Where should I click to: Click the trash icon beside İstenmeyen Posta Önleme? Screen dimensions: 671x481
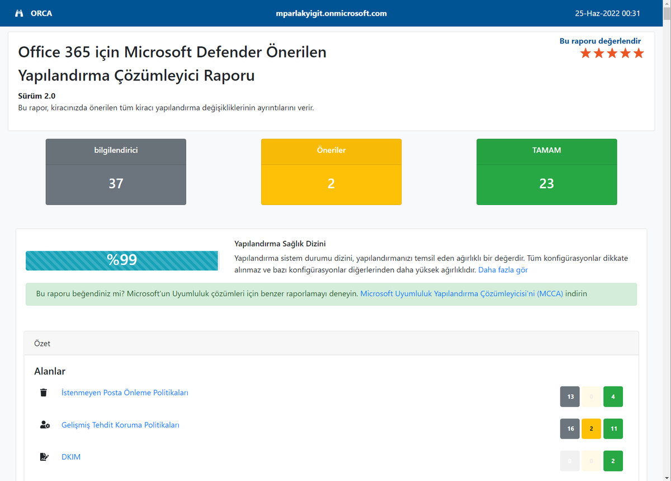tap(44, 393)
